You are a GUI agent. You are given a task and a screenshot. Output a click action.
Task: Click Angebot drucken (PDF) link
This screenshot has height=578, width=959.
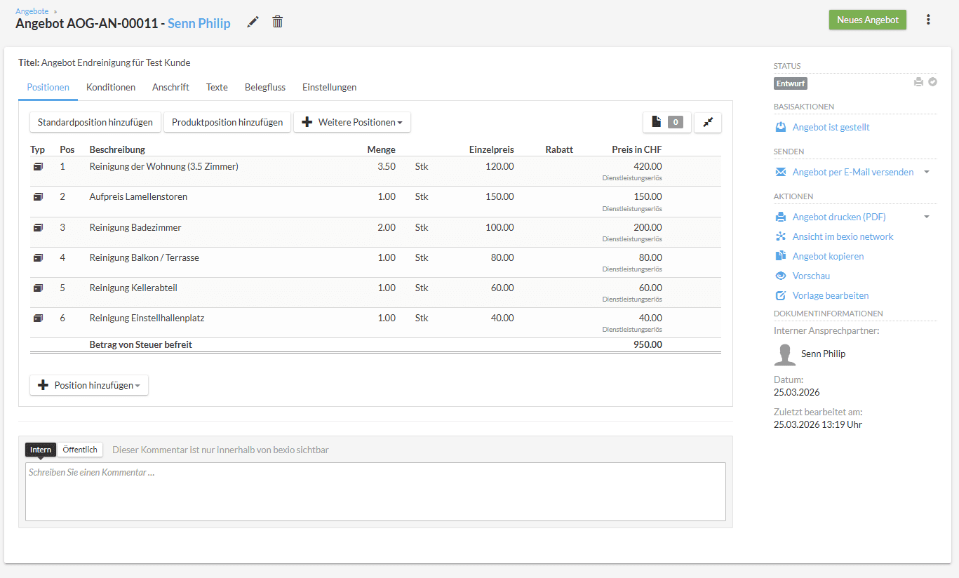tap(839, 217)
